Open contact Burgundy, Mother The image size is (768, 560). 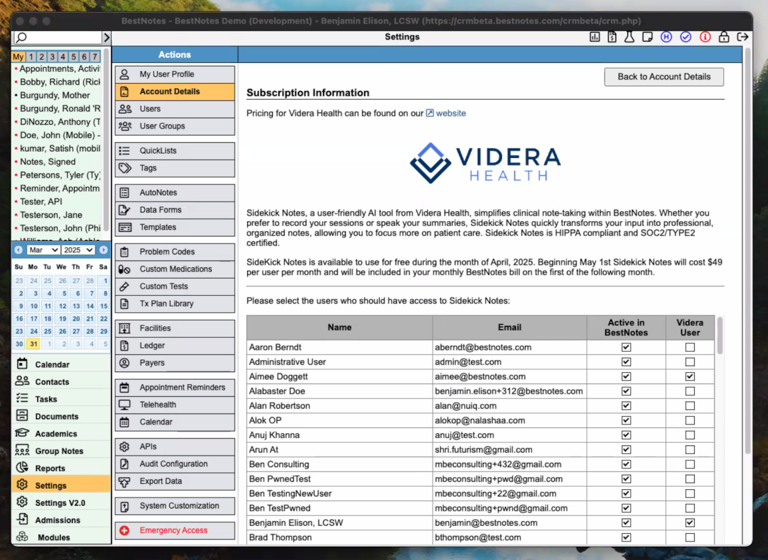[55, 95]
